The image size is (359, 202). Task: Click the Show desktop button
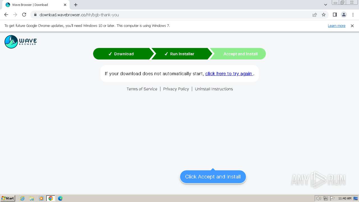tap(356, 198)
